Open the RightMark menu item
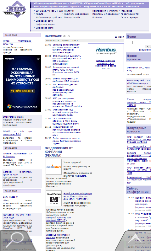The image size is (151, 251). click(x=91, y=7)
